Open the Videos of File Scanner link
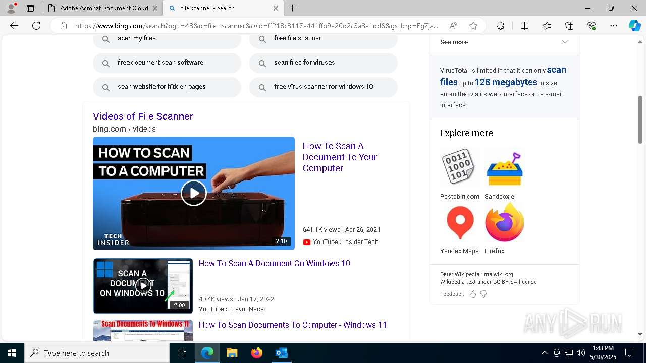Viewport: 646px width, 363px height. (x=143, y=116)
